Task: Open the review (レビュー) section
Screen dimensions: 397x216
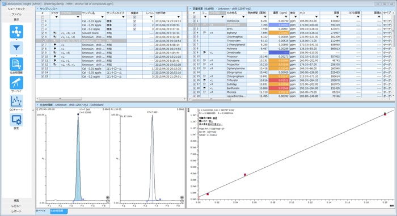Action: click(16, 206)
